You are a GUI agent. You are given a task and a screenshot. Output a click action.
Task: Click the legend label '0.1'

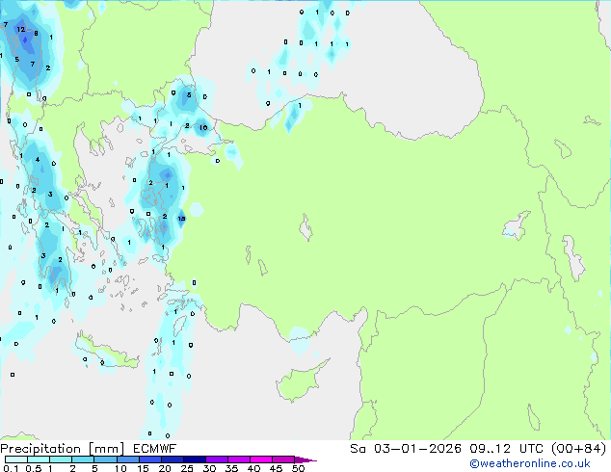(11, 468)
